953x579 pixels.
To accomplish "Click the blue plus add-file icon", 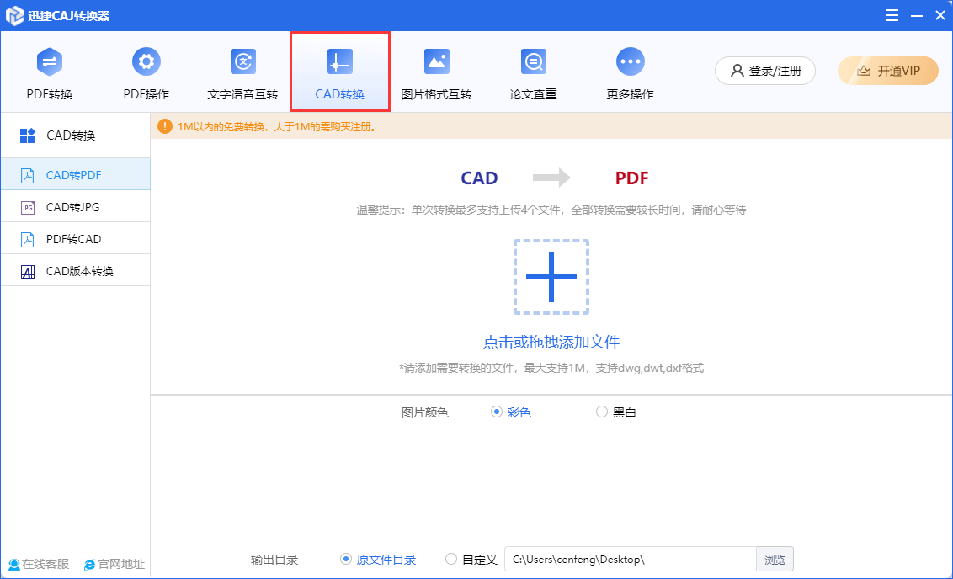I will point(551,276).
